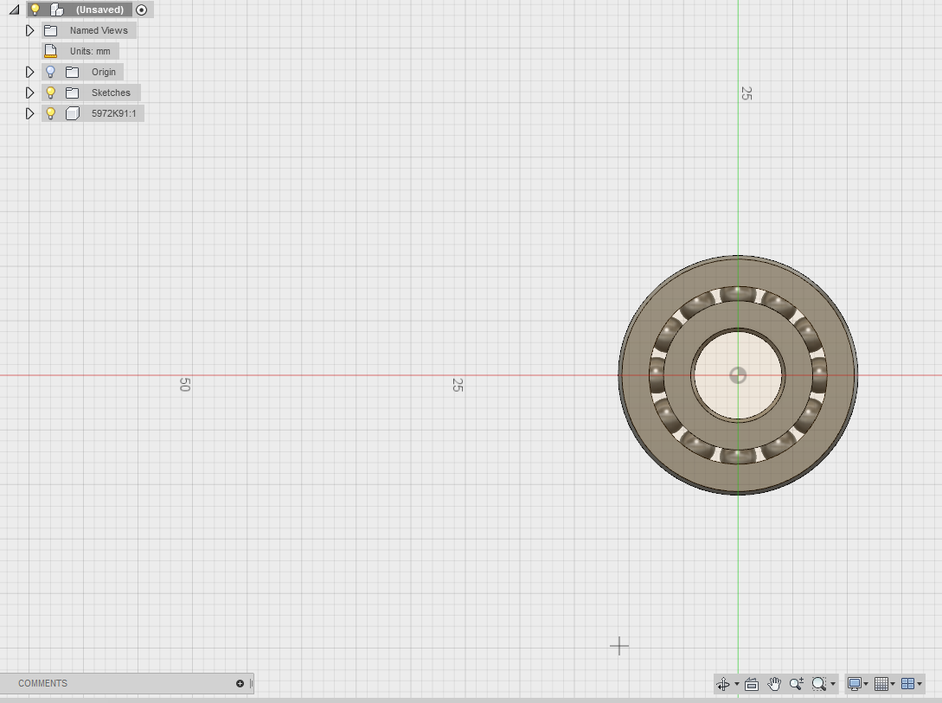Activate the Look At tool

tap(752, 684)
